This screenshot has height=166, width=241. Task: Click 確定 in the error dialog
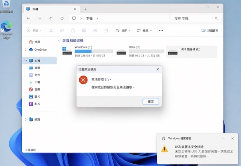[151, 102]
